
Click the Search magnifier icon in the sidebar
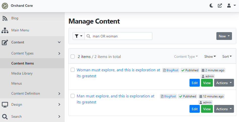coord(5,117)
